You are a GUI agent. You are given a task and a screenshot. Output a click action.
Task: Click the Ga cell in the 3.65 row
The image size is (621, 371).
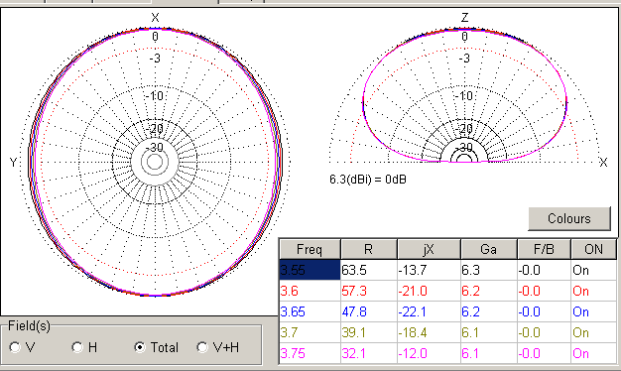point(489,311)
